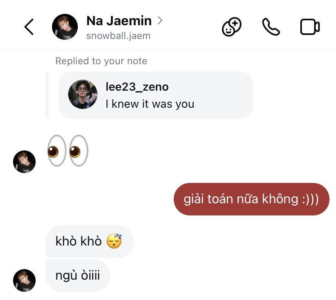336x300 pixels.
Task: Start an audio call with Na Jaemin
Action: click(271, 27)
